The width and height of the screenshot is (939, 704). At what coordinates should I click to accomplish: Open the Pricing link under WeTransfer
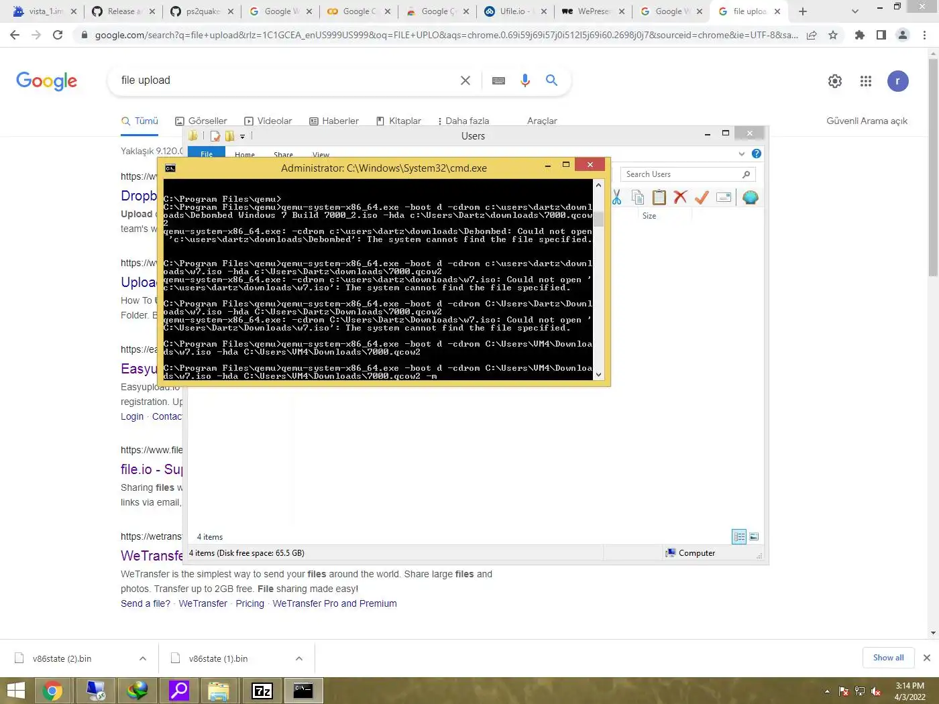tap(250, 603)
